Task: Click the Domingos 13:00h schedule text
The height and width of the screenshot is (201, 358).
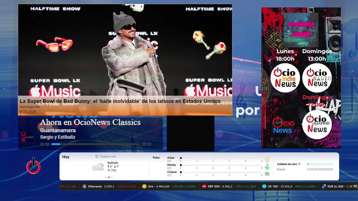Action: pyautogui.click(x=317, y=55)
